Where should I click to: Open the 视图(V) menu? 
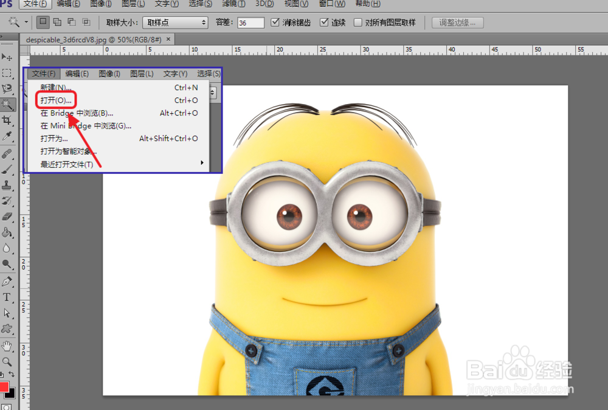pyautogui.click(x=296, y=4)
